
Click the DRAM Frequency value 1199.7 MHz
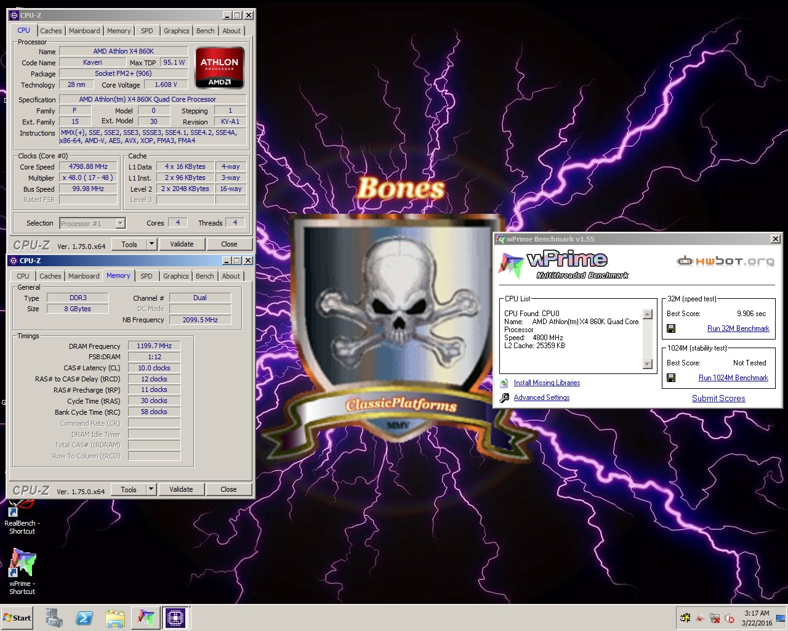[154, 346]
